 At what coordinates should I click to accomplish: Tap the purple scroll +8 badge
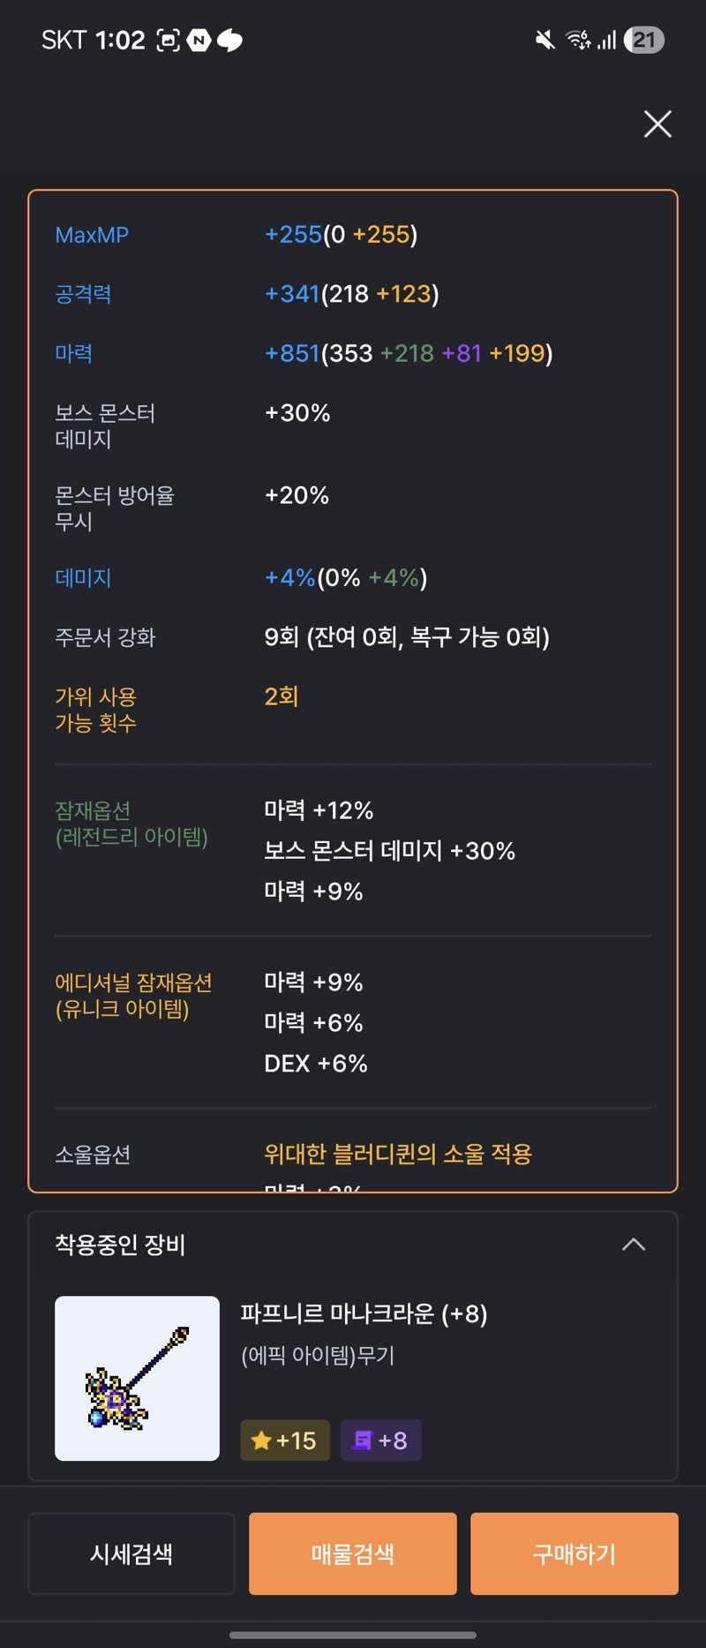coord(380,1441)
